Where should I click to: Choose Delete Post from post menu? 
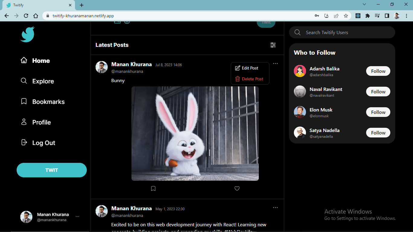(x=249, y=79)
